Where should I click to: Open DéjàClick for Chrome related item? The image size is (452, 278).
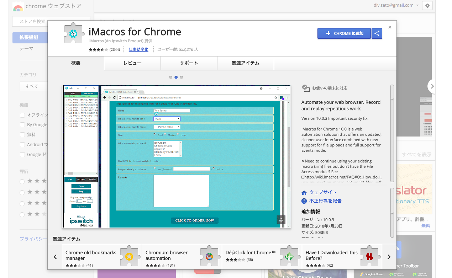(x=262, y=257)
